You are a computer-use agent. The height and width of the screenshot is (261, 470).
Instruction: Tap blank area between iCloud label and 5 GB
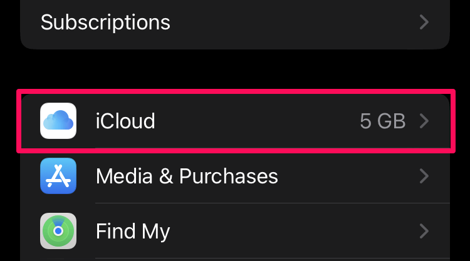258,121
